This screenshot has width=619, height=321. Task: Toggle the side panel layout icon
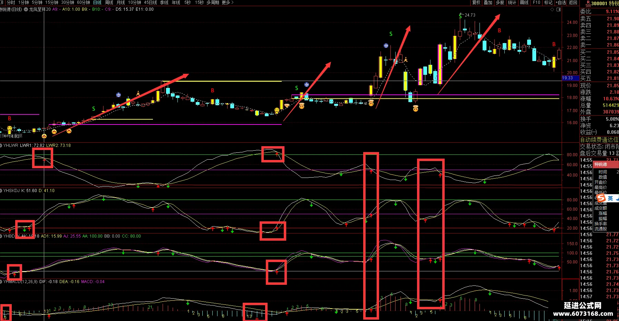559,10
